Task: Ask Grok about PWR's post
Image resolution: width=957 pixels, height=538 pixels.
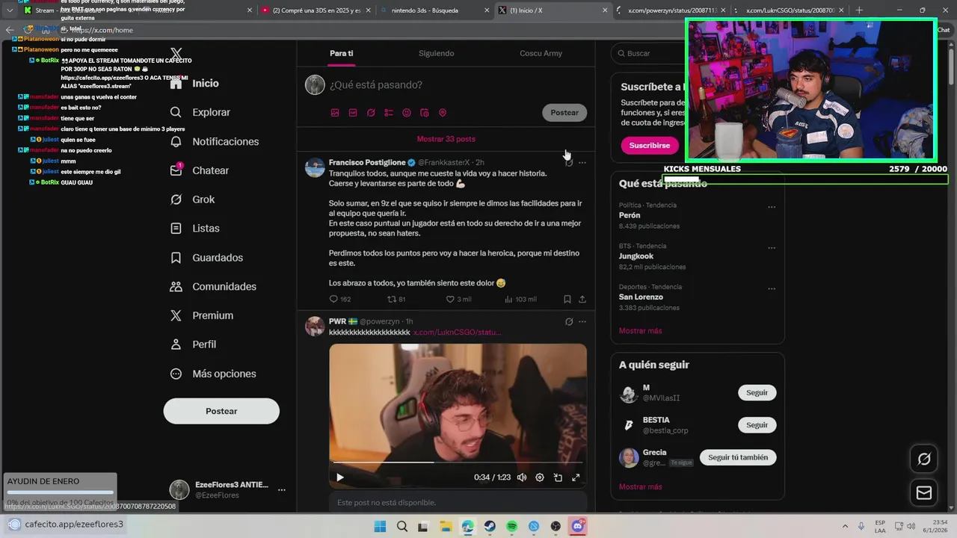Action: coord(569,321)
